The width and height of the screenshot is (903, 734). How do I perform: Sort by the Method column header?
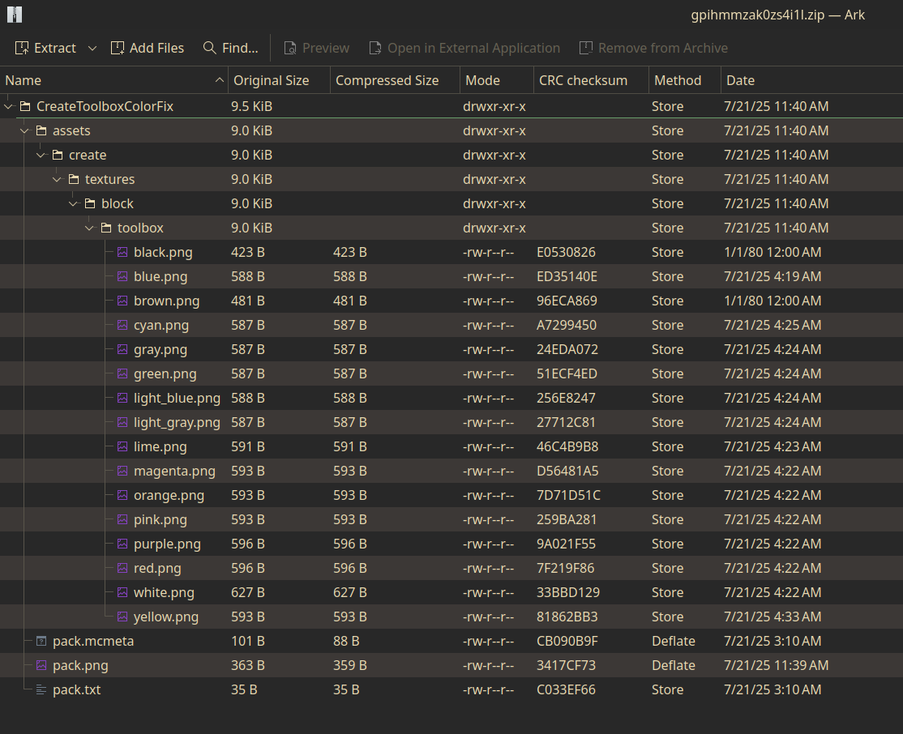[x=685, y=80]
